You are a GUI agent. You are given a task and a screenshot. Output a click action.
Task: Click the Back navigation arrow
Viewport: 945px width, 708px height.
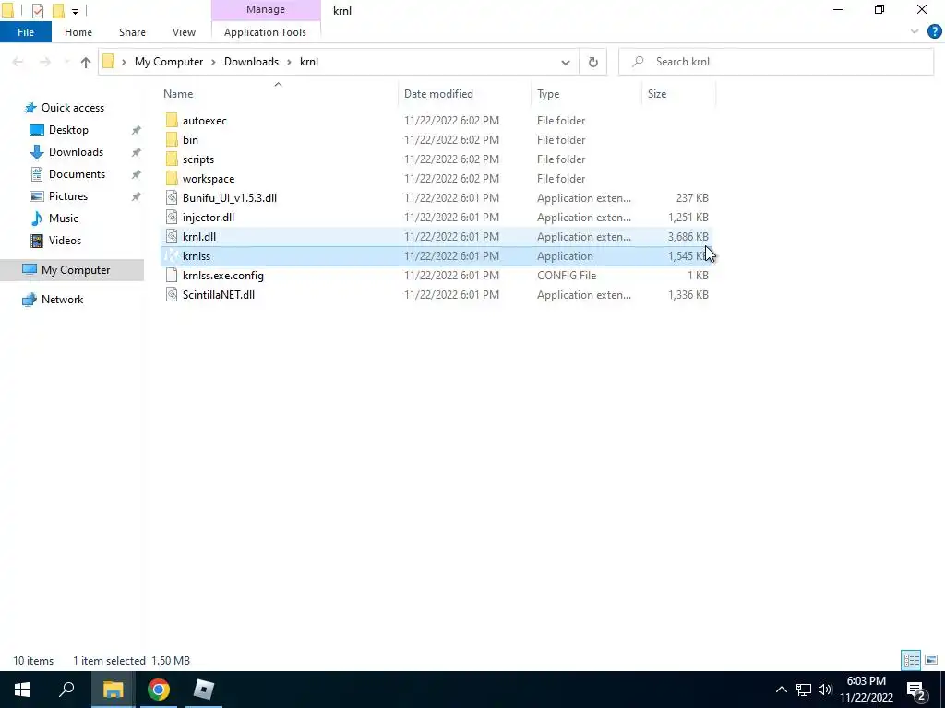pyautogui.click(x=18, y=62)
